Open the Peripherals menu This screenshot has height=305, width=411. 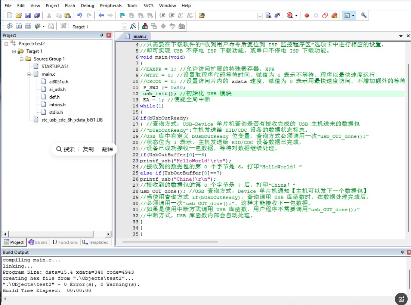coord(111,6)
